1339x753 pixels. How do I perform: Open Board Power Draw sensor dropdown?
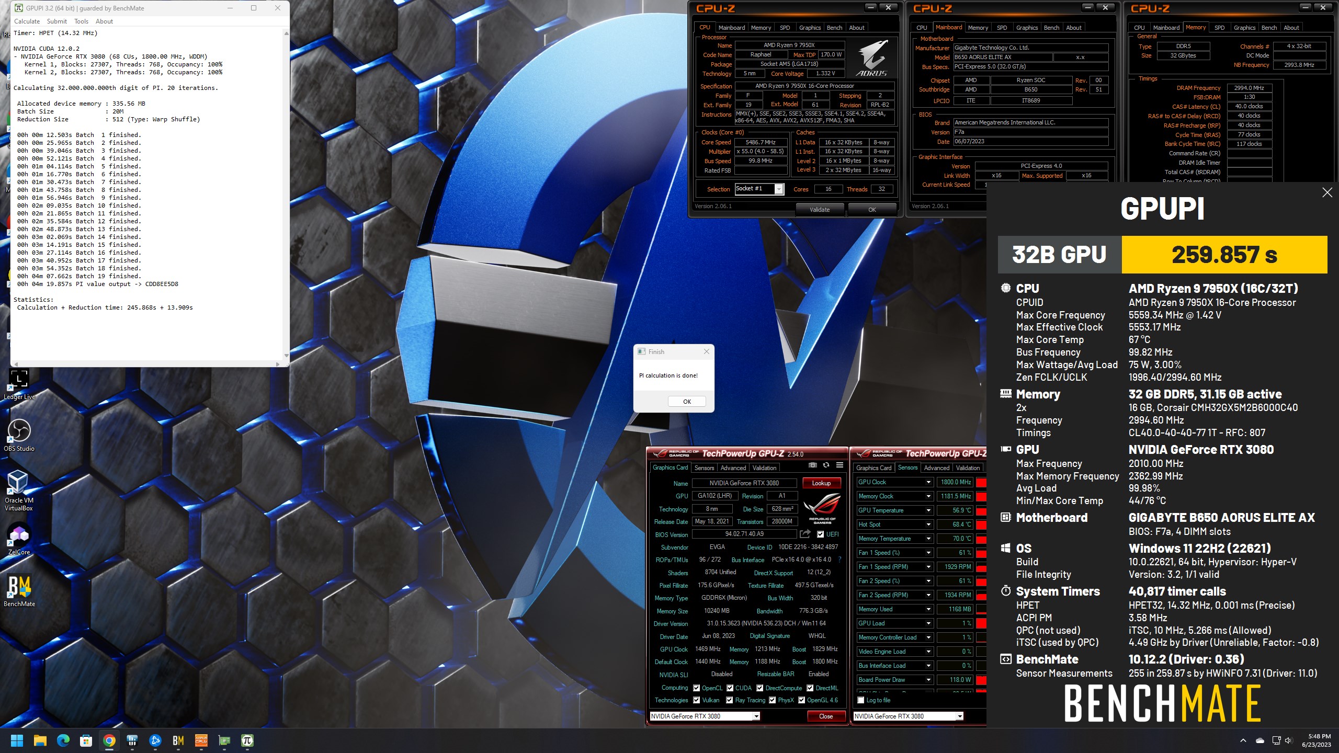pyautogui.click(x=928, y=680)
